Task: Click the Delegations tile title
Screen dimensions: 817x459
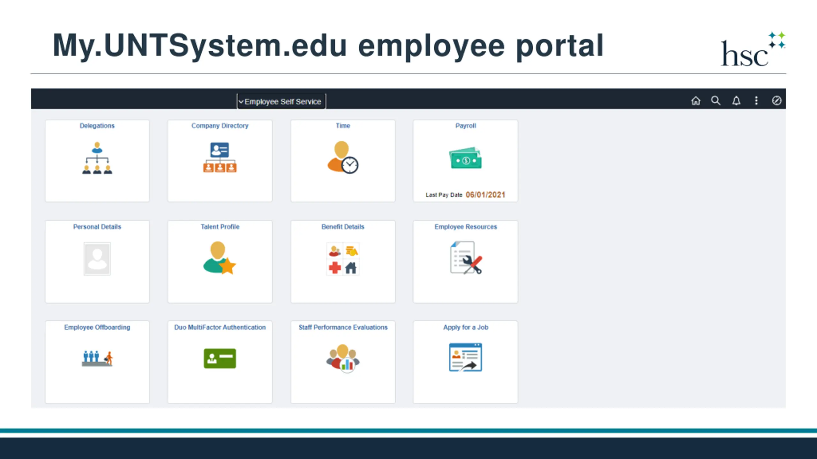Action: pyautogui.click(x=97, y=126)
